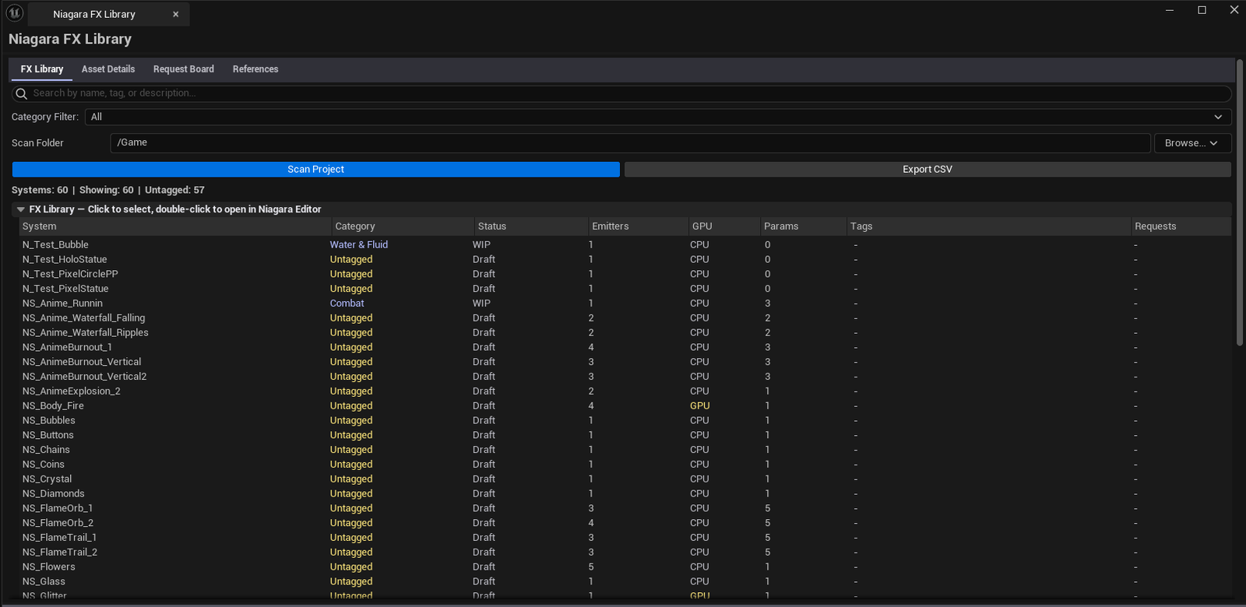
Task: Sort by the Tags column header
Action: coord(989,226)
